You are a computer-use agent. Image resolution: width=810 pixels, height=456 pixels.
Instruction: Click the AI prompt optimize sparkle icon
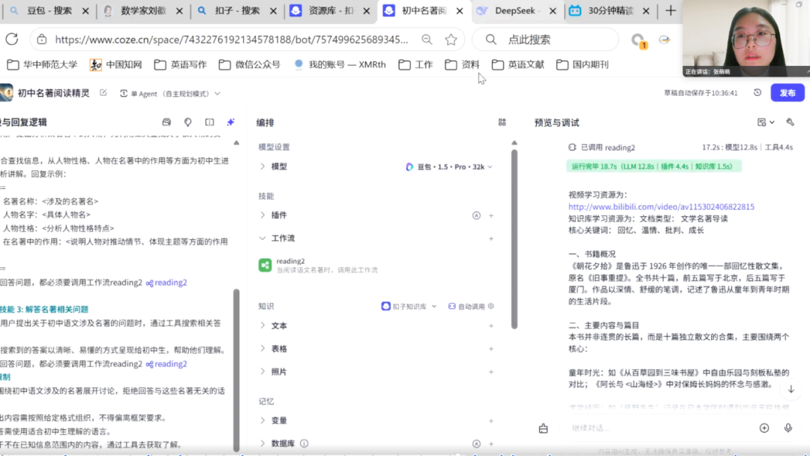click(230, 122)
